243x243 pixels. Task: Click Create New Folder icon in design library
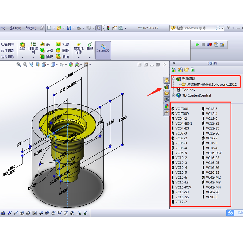point(187,70)
